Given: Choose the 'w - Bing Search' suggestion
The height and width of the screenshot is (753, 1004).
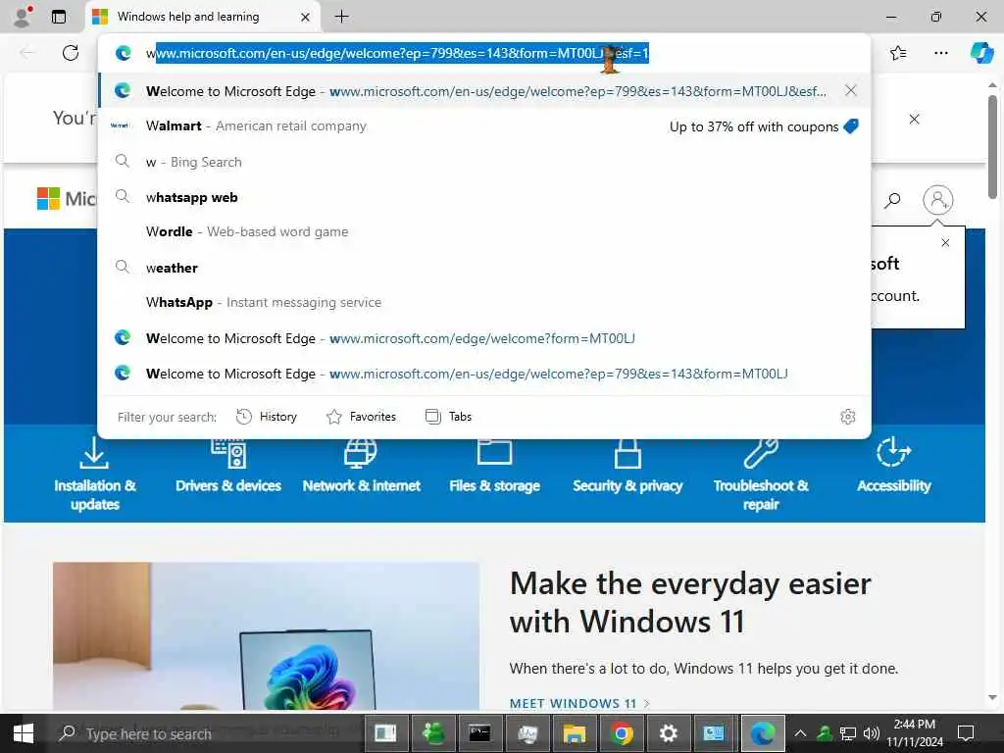Looking at the screenshot, I should coord(484,162).
